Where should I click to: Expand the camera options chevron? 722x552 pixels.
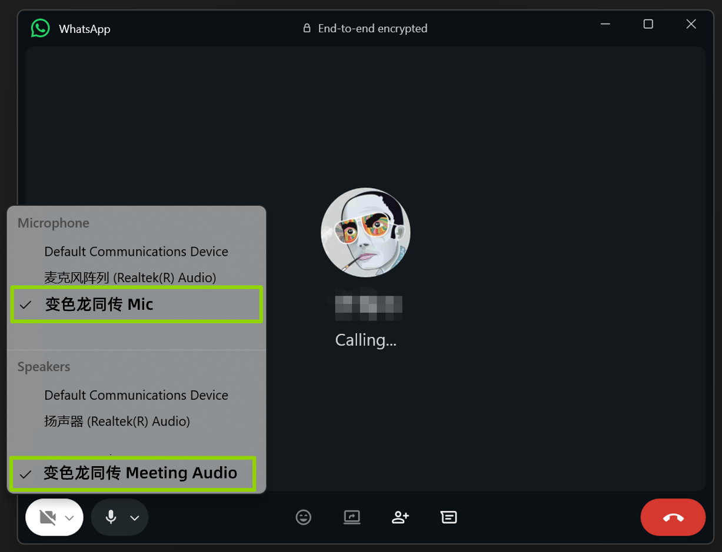[x=69, y=518]
